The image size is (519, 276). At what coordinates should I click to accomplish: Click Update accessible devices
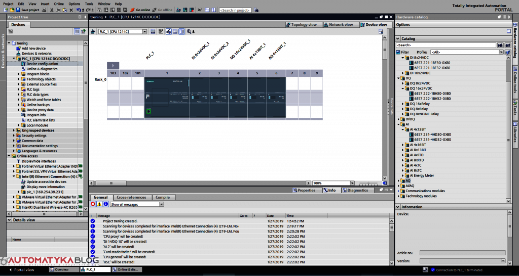click(x=46, y=181)
